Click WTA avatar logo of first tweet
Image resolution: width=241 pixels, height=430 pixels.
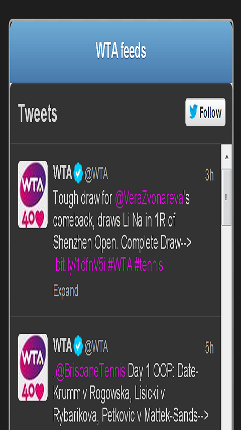(33, 194)
